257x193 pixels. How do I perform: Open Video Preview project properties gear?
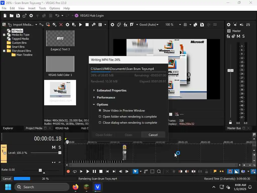112,25
